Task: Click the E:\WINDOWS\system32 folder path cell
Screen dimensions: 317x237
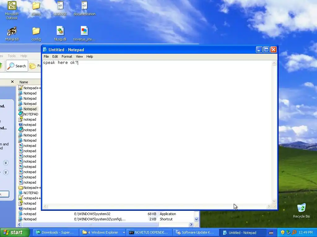Action: (92, 214)
